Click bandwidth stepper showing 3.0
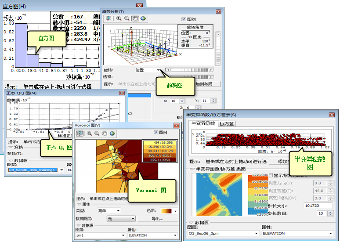340x242 pixels. [x=330, y=198]
